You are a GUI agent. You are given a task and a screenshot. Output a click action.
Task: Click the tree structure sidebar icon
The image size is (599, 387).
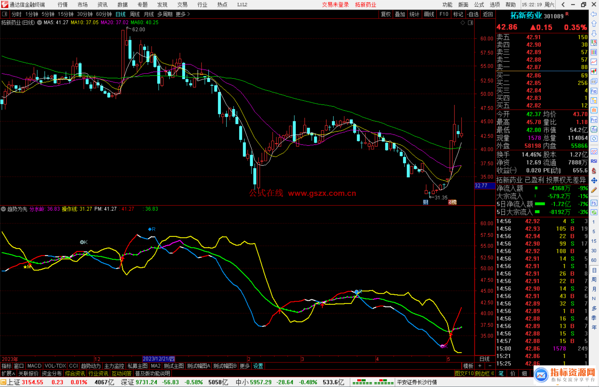click(x=594, y=100)
